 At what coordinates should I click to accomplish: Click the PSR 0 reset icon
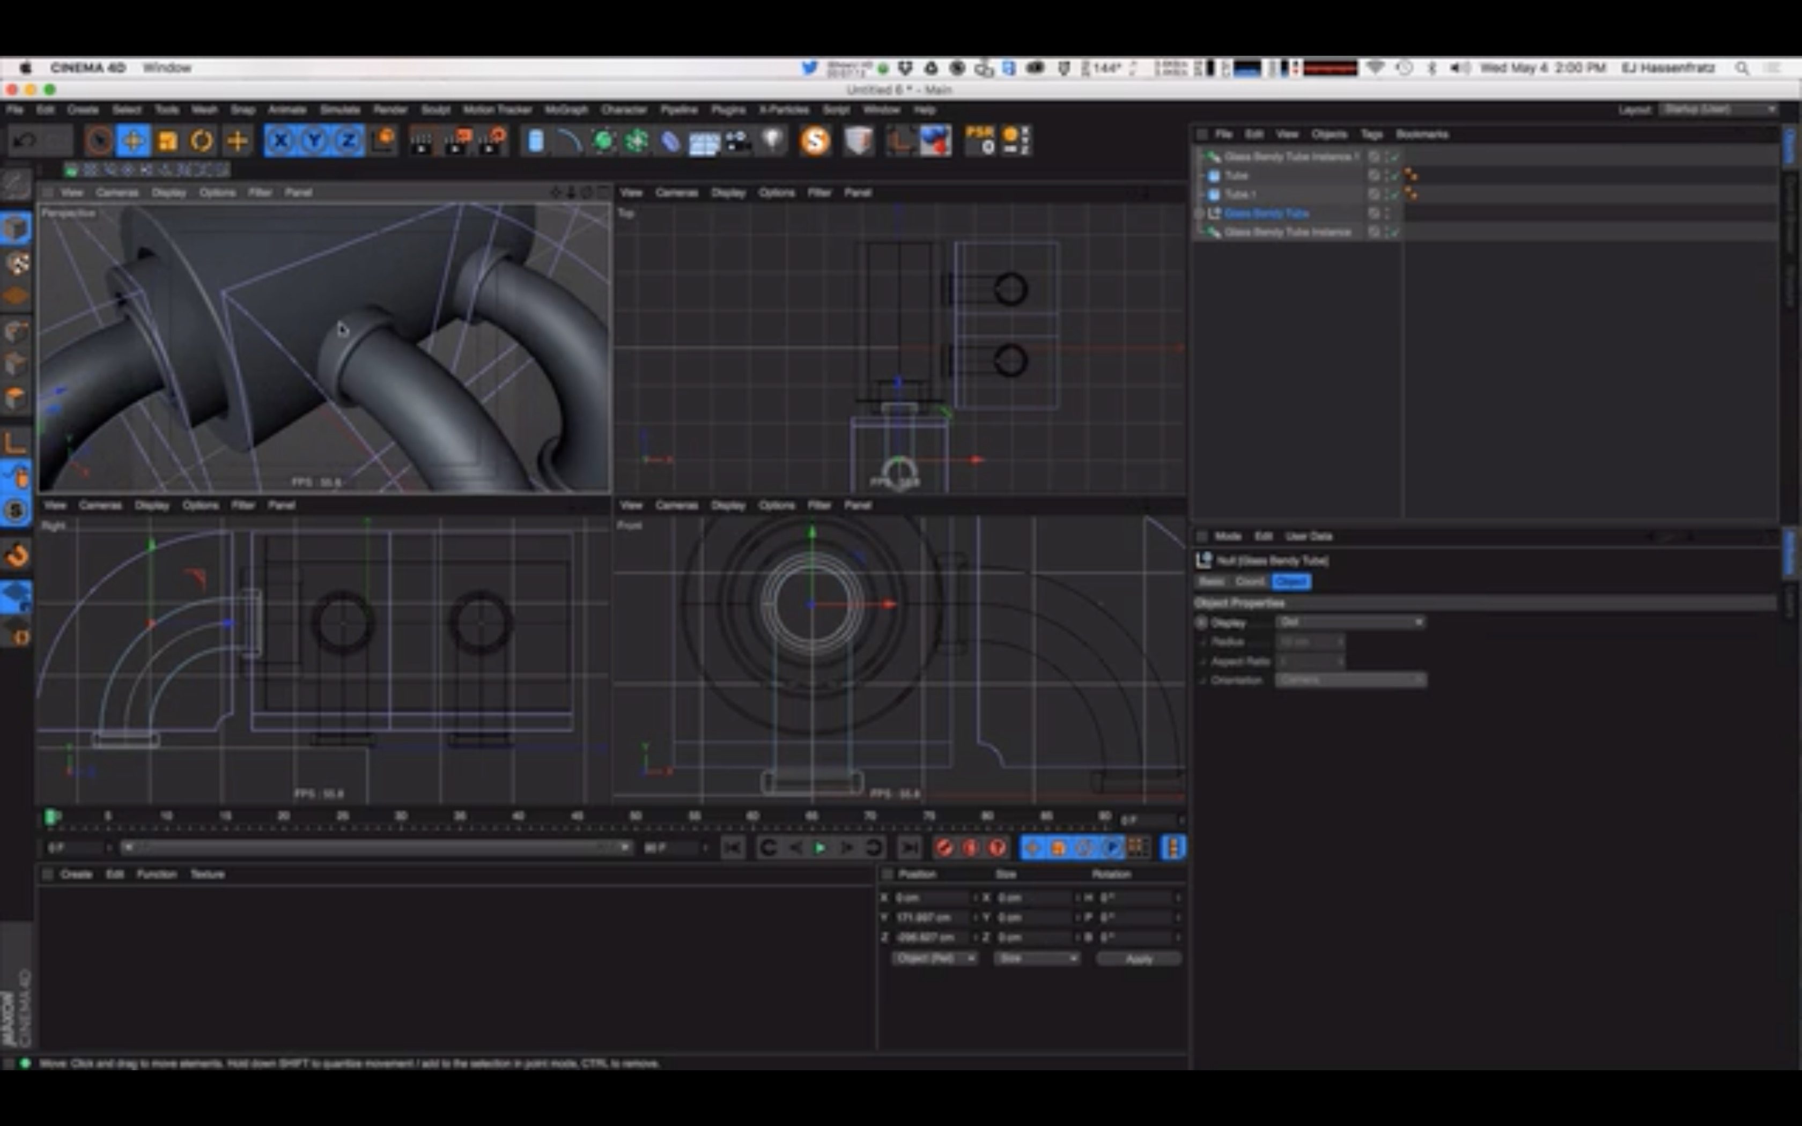[980, 140]
